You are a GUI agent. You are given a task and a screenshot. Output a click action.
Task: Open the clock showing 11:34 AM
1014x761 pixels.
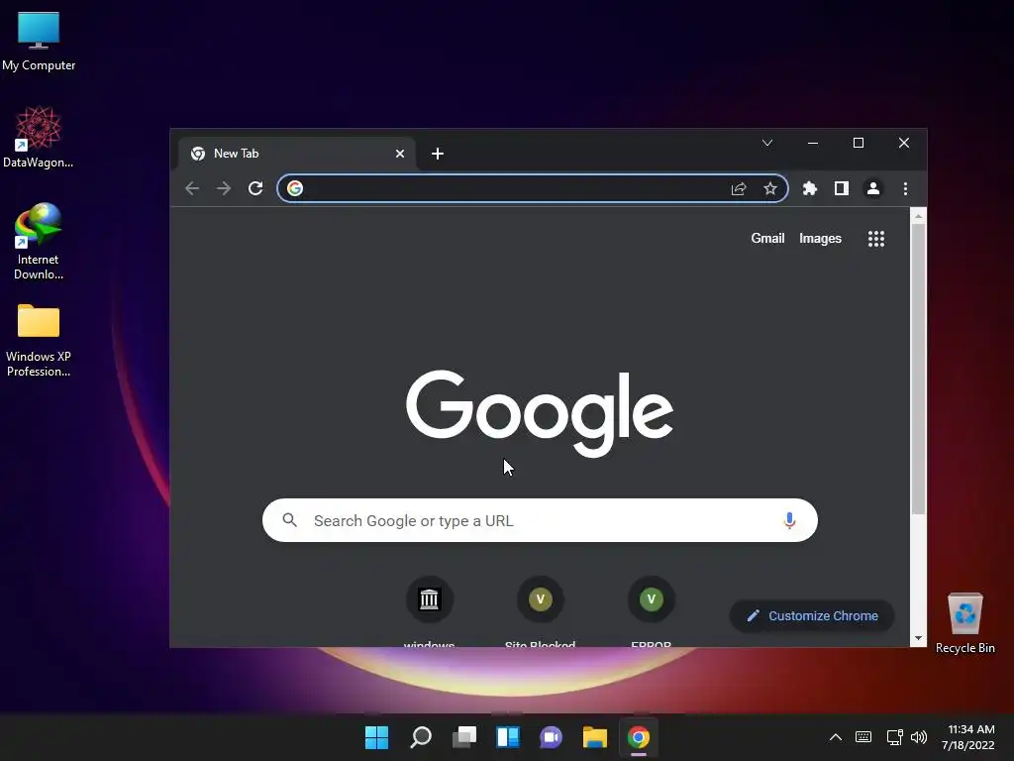tap(968, 737)
